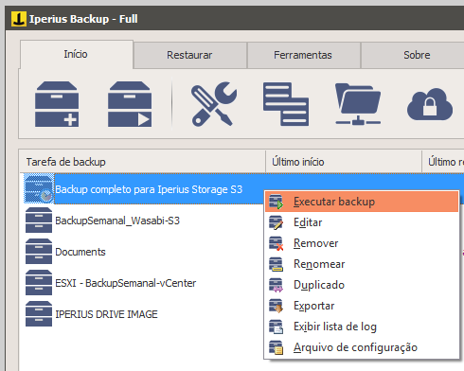
Task: Open general settings wrench and screwdriver icon
Action: point(214,104)
